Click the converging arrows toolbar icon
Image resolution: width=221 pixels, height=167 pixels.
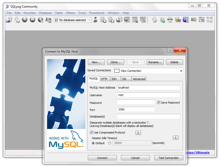170,20
